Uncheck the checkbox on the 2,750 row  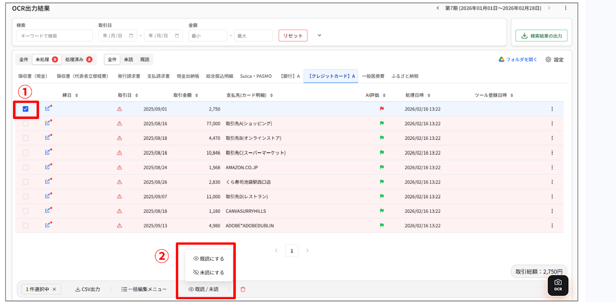pos(26,109)
